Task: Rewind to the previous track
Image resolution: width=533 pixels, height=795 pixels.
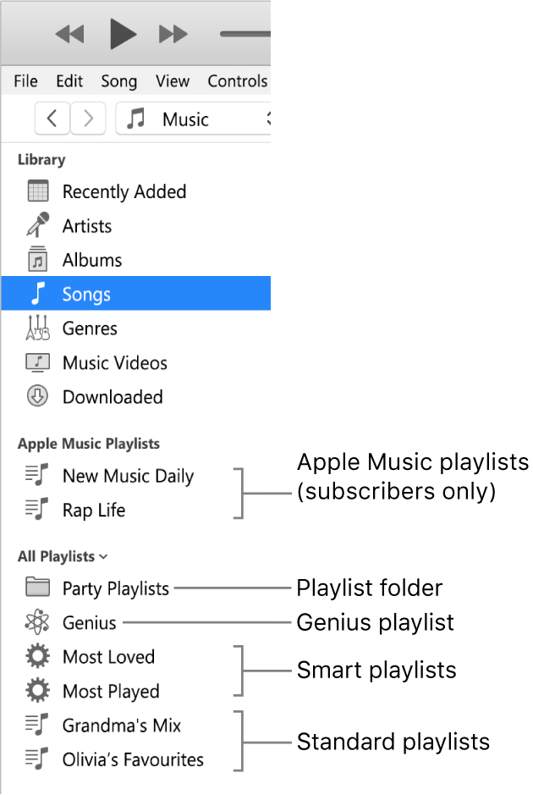Action: [69, 34]
